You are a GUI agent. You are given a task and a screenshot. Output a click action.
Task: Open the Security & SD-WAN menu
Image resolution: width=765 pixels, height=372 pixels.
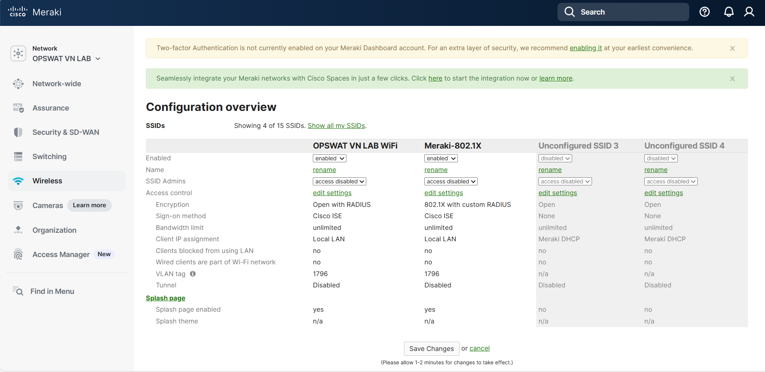66,132
